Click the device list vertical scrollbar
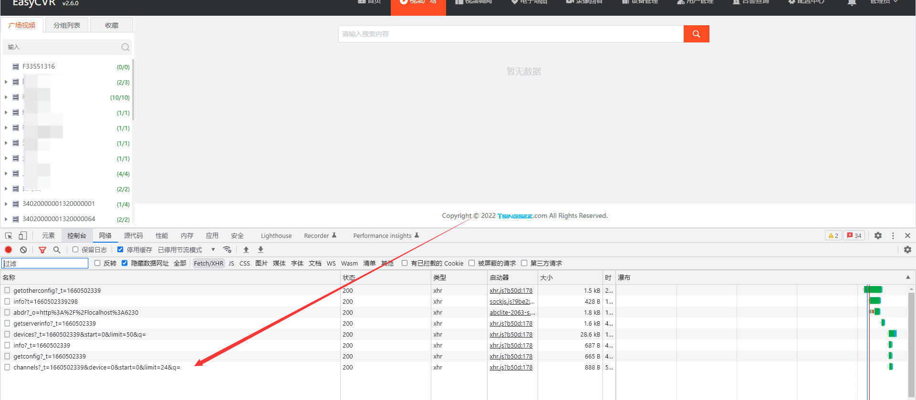916x400 pixels. (133, 90)
